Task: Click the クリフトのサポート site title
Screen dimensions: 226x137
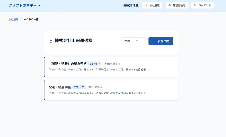Action: click(x=24, y=5)
